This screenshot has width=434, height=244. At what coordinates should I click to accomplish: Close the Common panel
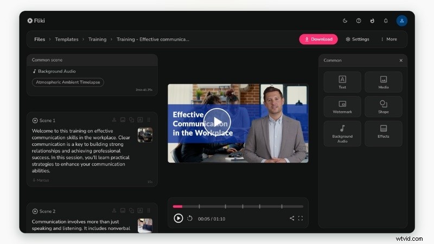401,60
